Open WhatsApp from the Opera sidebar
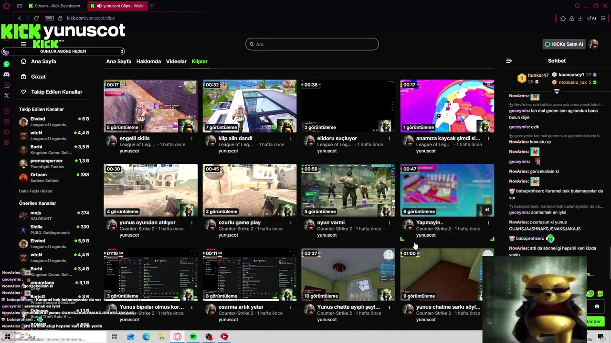The width and height of the screenshot is (611, 343). (x=6, y=64)
